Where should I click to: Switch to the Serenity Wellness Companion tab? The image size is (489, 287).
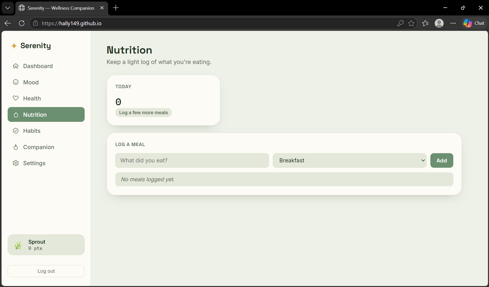[x=61, y=8]
